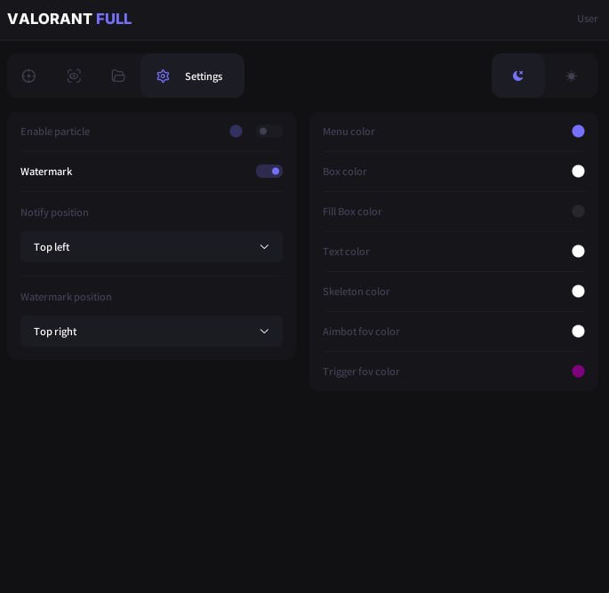Screen dimensions: 609x593
Task: Open the folder configs tab
Action: click(x=118, y=76)
